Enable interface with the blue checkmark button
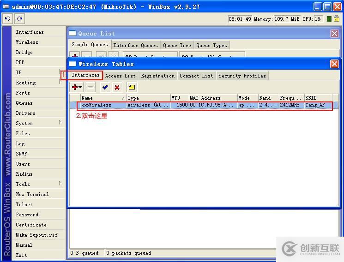The width and height of the screenshot is (344, 262). [105, 87]
